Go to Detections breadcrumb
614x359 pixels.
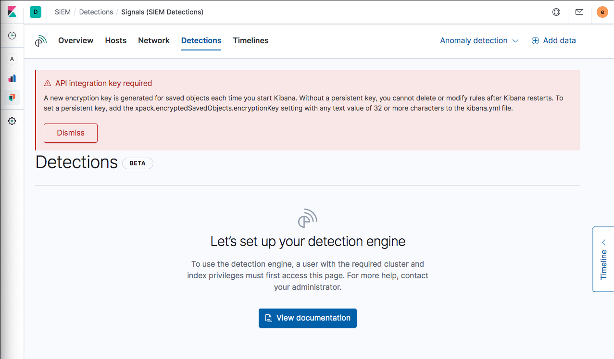pyautogui.click(x=96, y=12)
